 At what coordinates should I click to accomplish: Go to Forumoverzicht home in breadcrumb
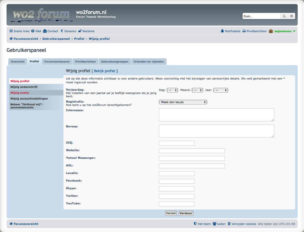24,39
